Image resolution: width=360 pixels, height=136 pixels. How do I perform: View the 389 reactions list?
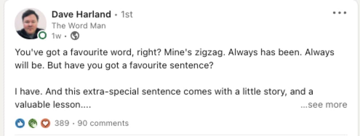pos(62,123)
